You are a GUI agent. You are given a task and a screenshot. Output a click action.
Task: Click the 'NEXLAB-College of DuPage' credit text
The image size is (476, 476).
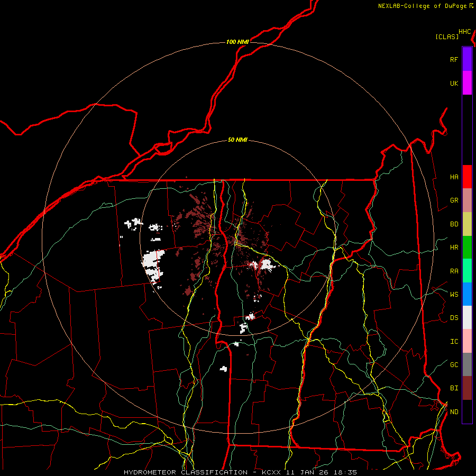(x=422, y=6)
